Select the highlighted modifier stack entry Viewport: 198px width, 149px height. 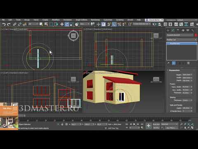click(182, 44)
